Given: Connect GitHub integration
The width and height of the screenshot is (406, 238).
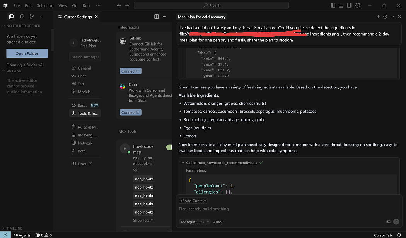Looking at the screenshot, I should tap(131, 71).
